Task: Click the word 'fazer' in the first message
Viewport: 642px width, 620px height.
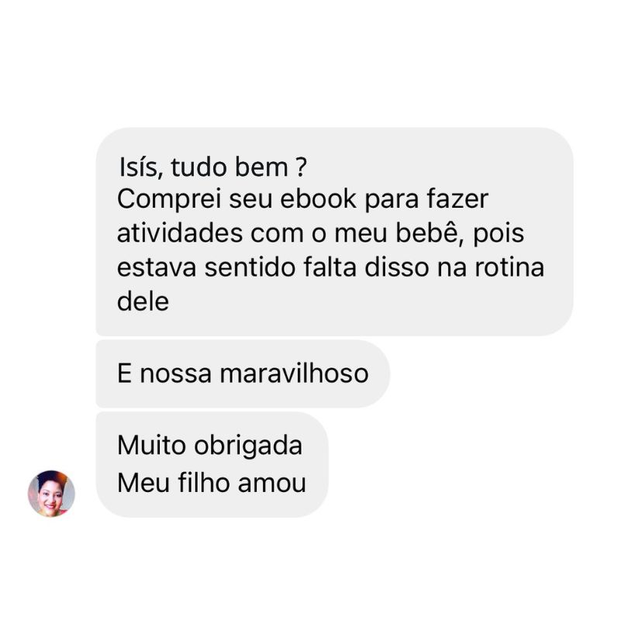Action: pyautogui.click(x=457, y=199)
